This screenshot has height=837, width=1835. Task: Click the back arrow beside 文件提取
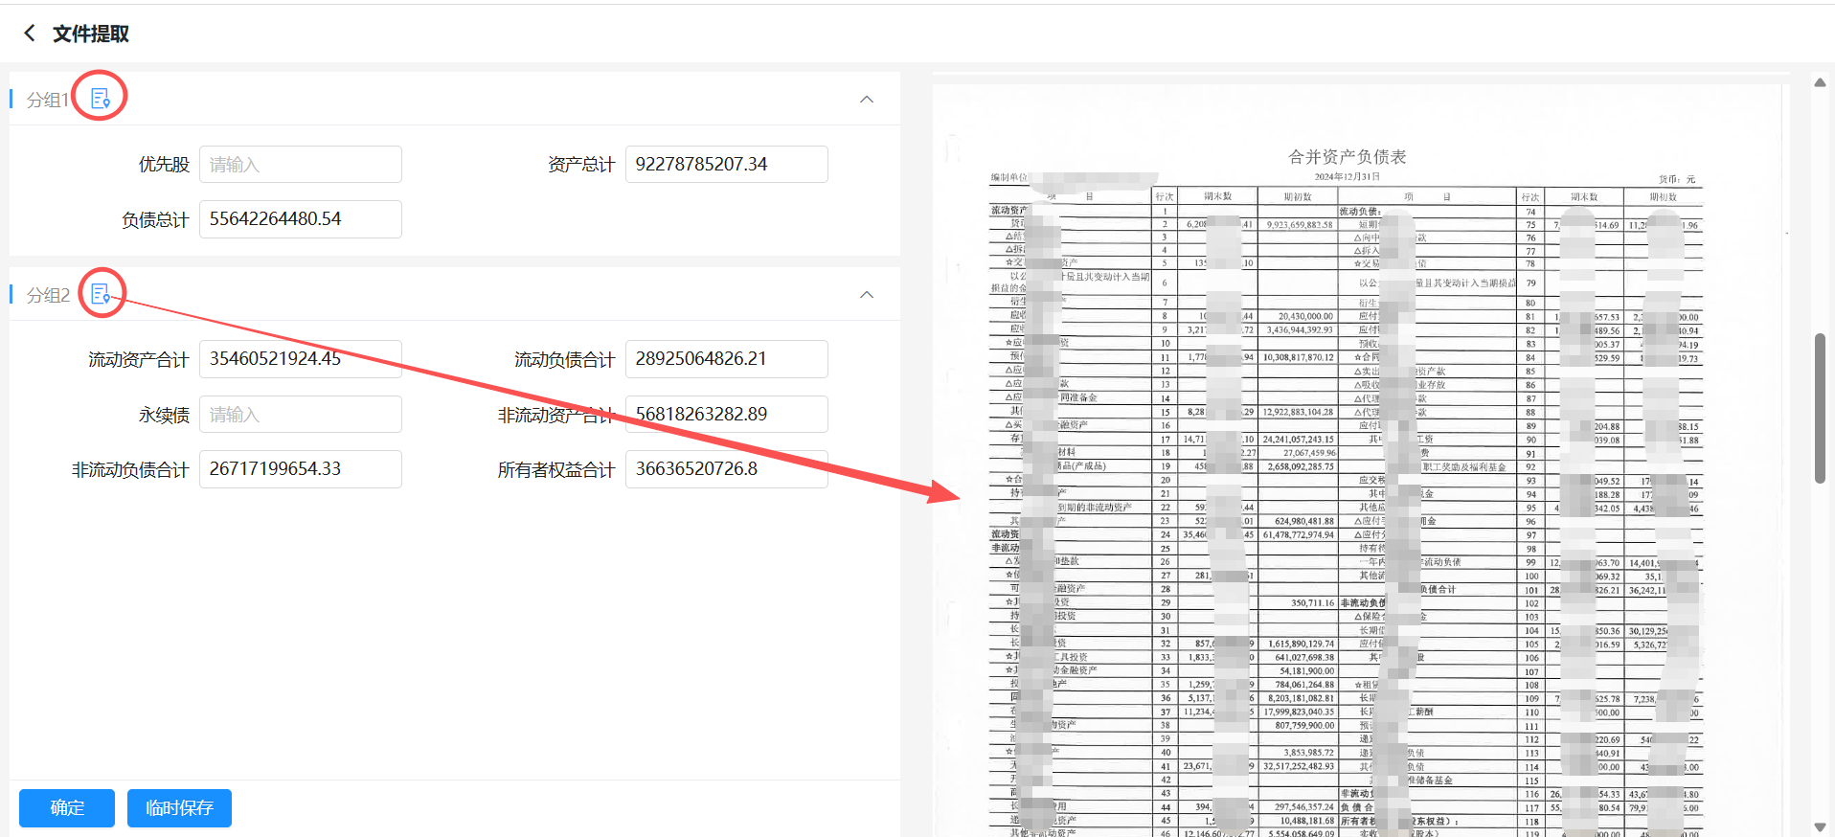coord(30,34)
